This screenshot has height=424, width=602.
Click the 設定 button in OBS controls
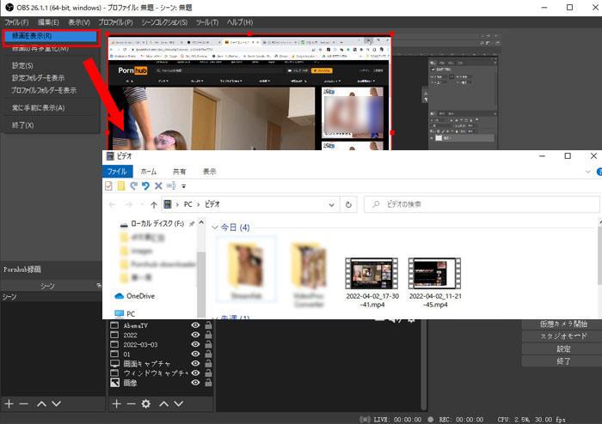pyautogui.click(x=562, y=349)
